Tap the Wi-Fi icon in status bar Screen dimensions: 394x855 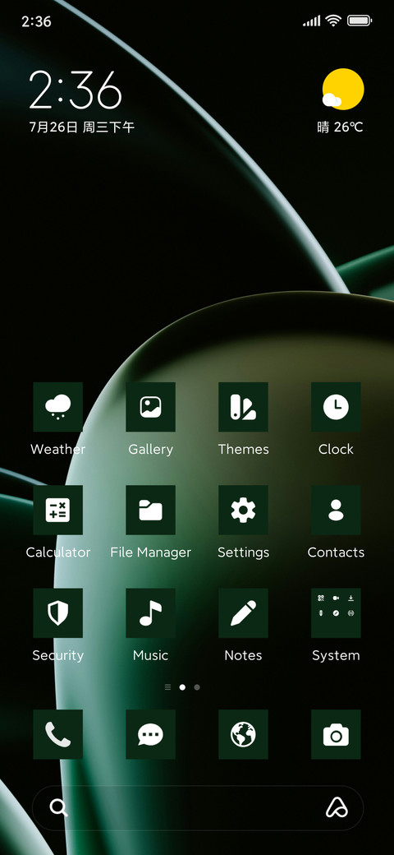333,21
